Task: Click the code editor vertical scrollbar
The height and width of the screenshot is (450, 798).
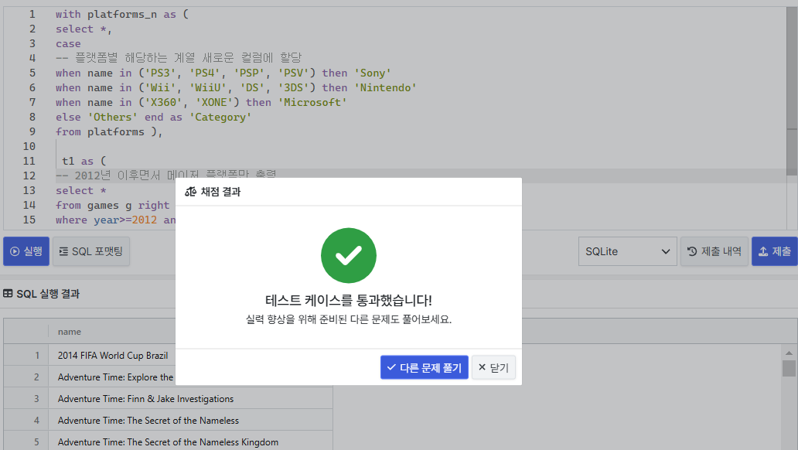Action: pos(792,92)
